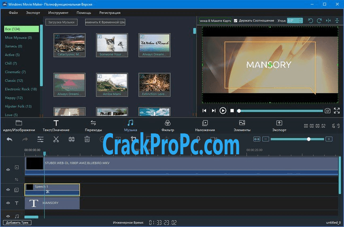
Task: Delete the selected clip with the trash icon
Action: click(87, 139)
